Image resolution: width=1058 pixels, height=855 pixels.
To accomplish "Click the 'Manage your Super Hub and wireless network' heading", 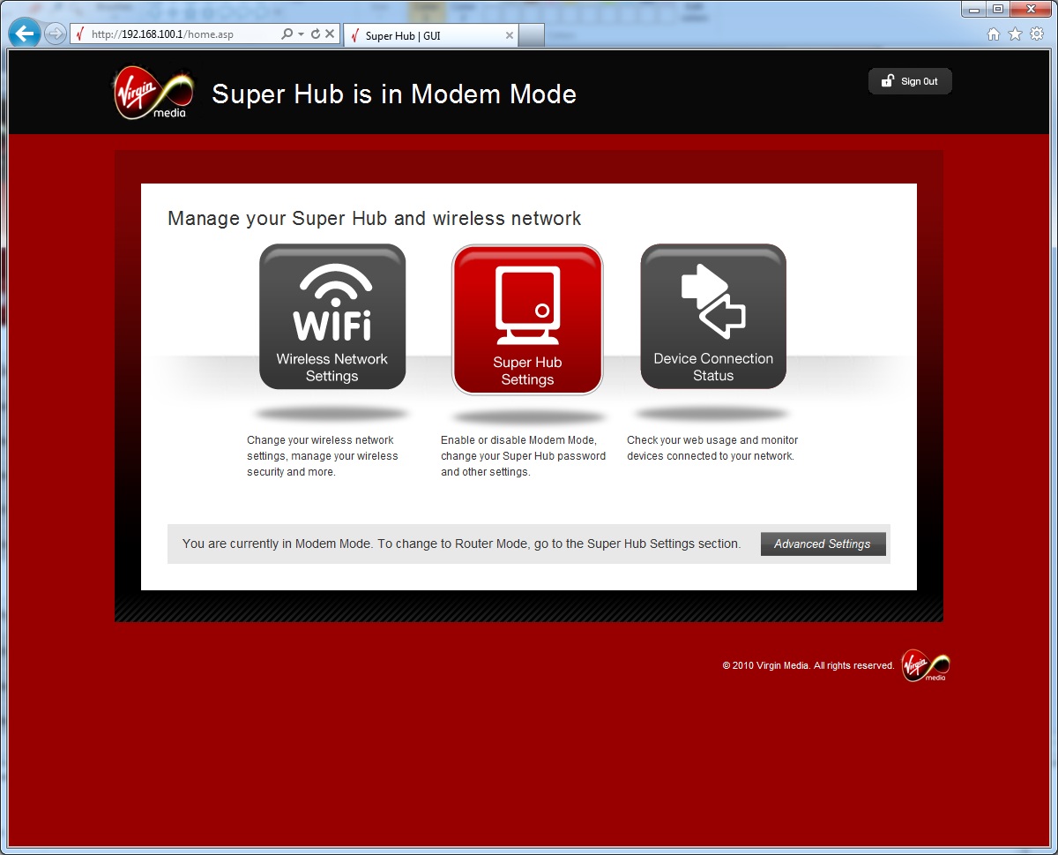I will coord(375,218).
